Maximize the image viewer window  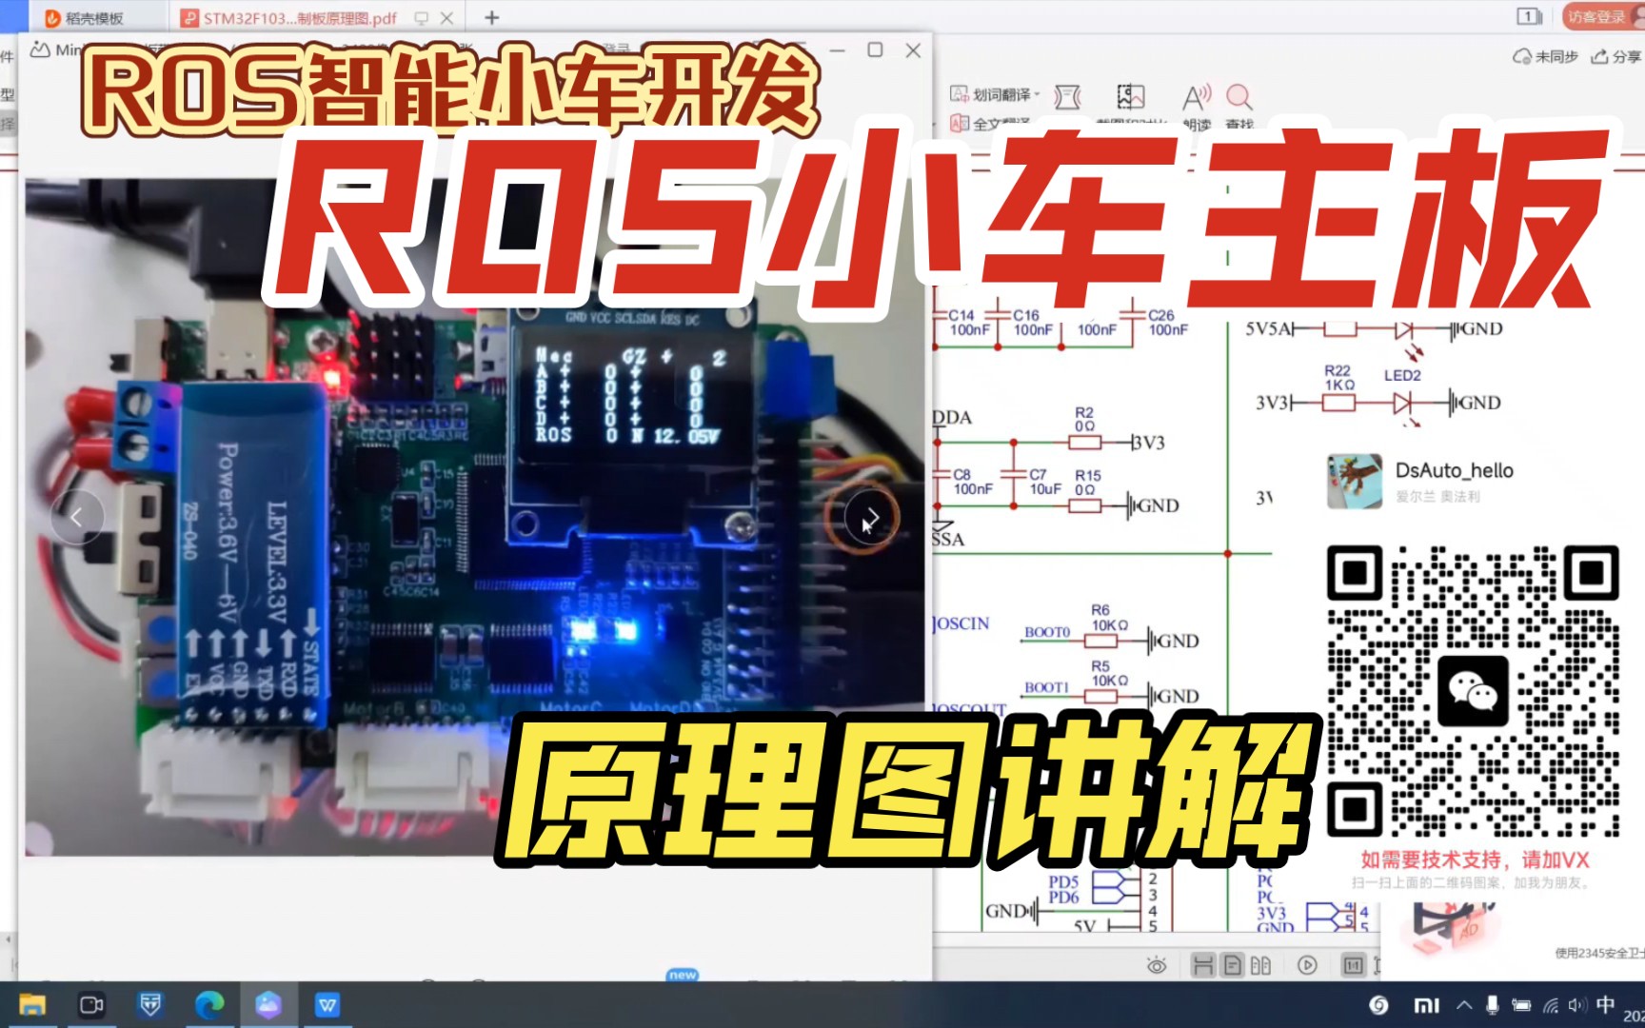tap(875, 49)
